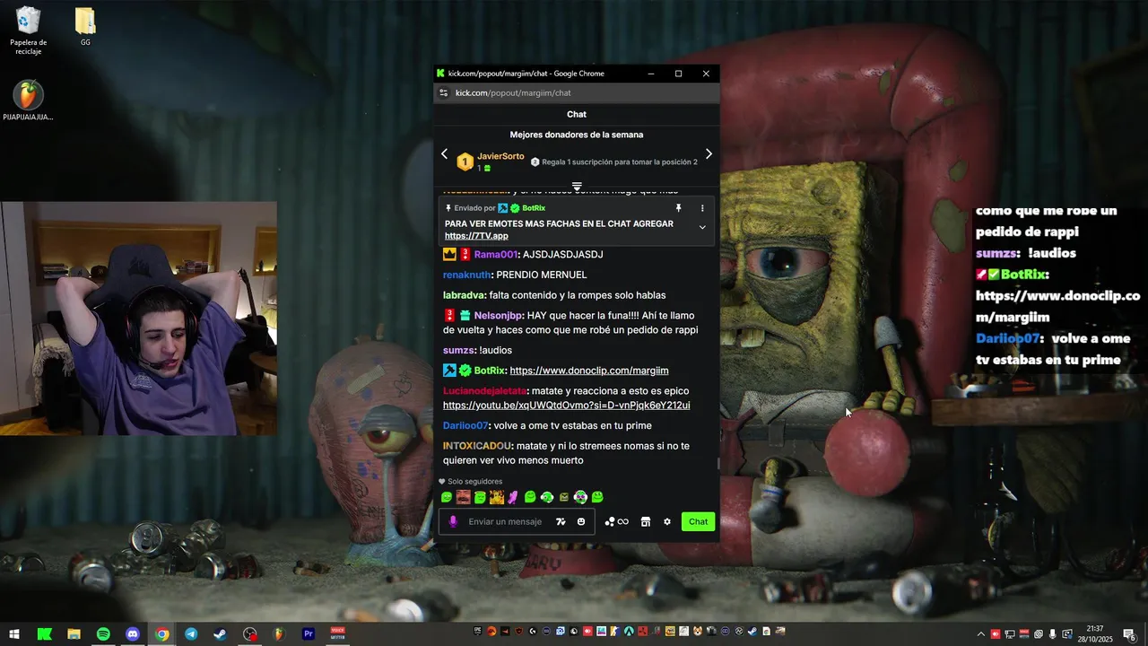Open the notification center in the tray
The width and height of the screenshot is (1148, 646).
click(1130, 634)
